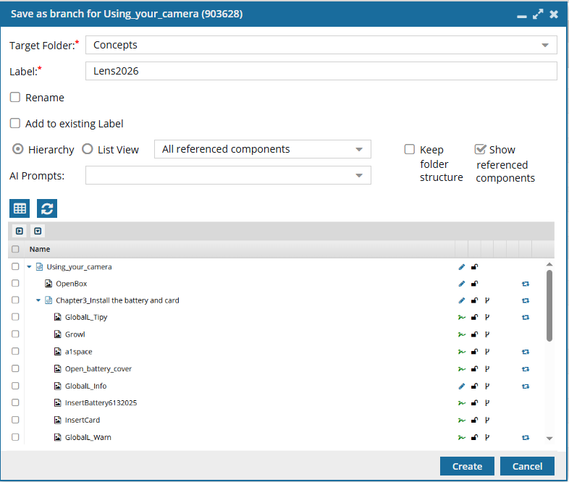The height and width of the screenshot is (482, 569).
Task: Maximize the Save as branch dialog
Action: tap(538, 14)
